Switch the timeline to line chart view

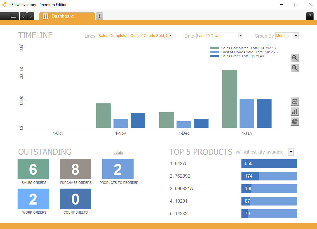[294, 101]
